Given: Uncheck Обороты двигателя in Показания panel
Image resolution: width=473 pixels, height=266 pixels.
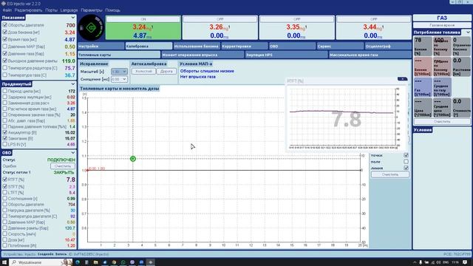Looking at the screenshot, I should [5, 25].
